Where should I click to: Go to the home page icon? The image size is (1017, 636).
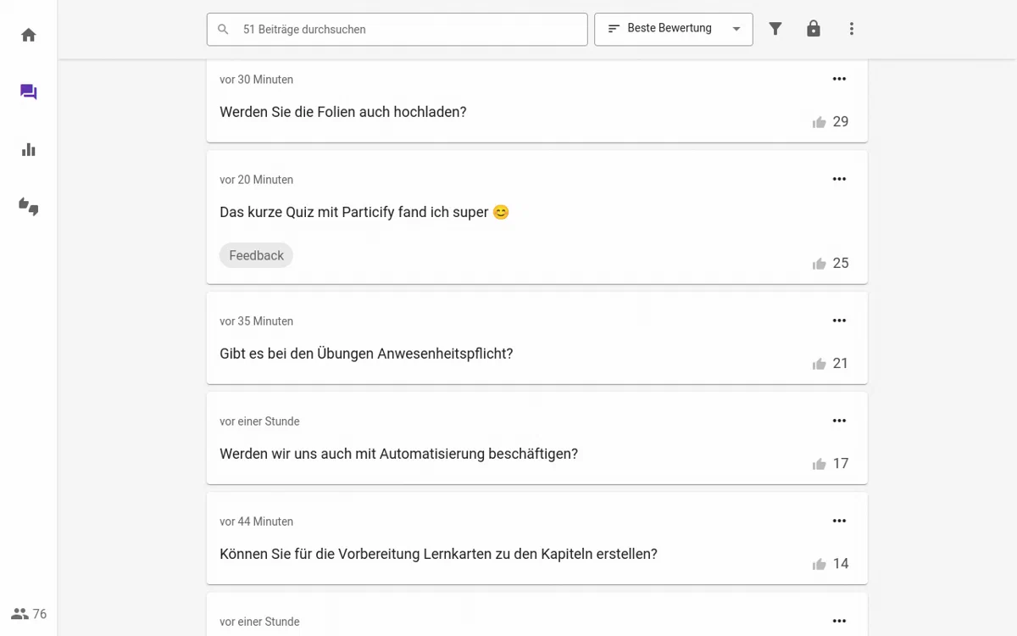coord(29,35)
